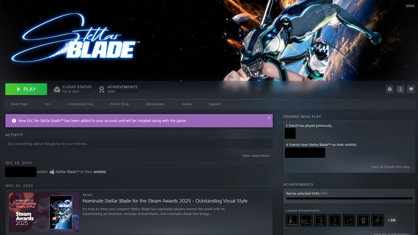The width and height of the screenshot is (418, 235).
Task: Open the Achievements ribbon-gear icon beside 0/45
Action: 102,89
